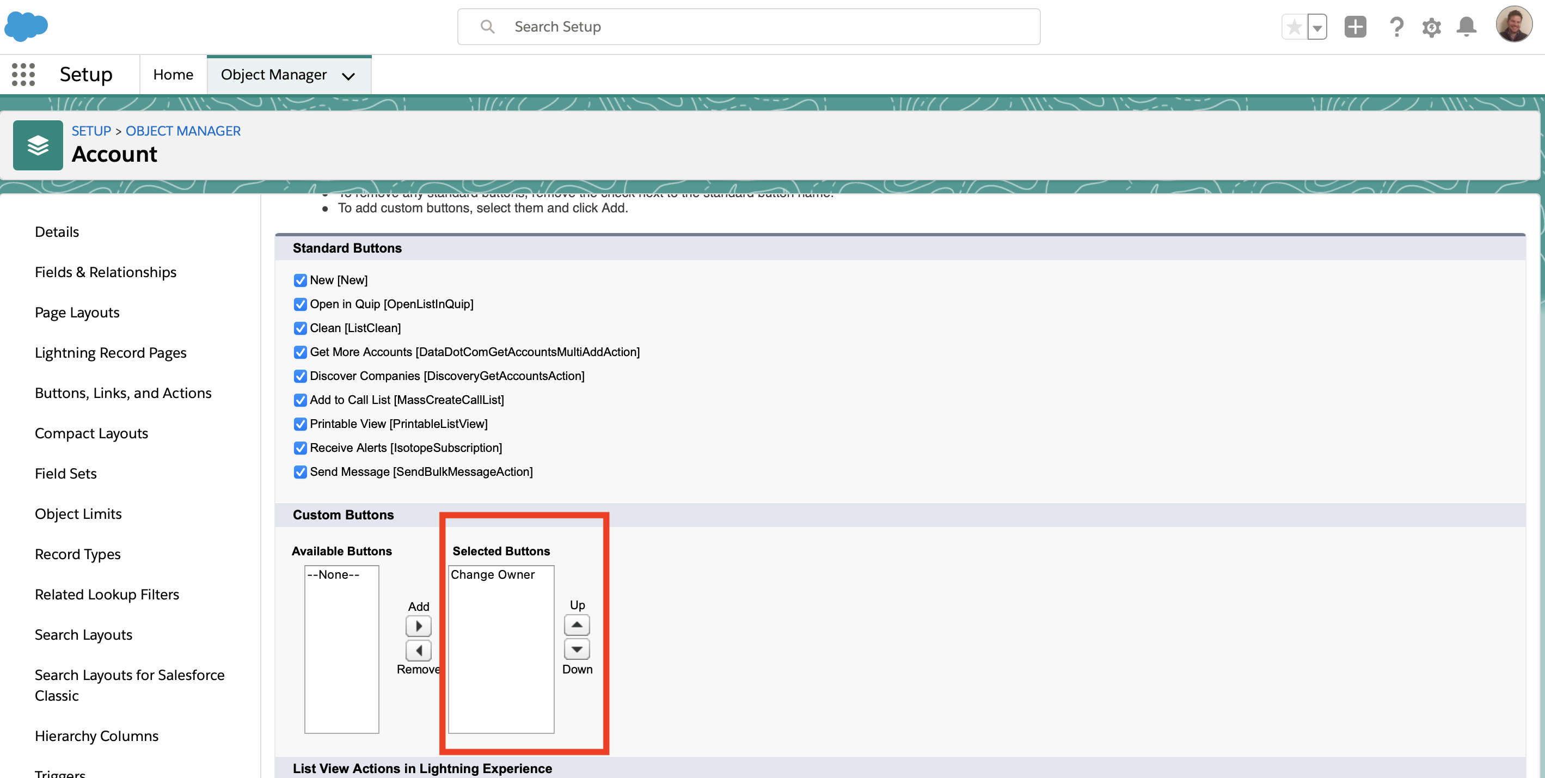Expand the Object Manager tab chevron

coord(348,76)
